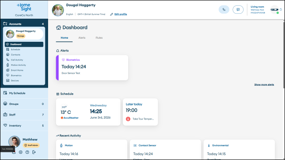
Task: Open the Contact Sensor activity card
Action: pyautogui.click(x=165, y=150)
